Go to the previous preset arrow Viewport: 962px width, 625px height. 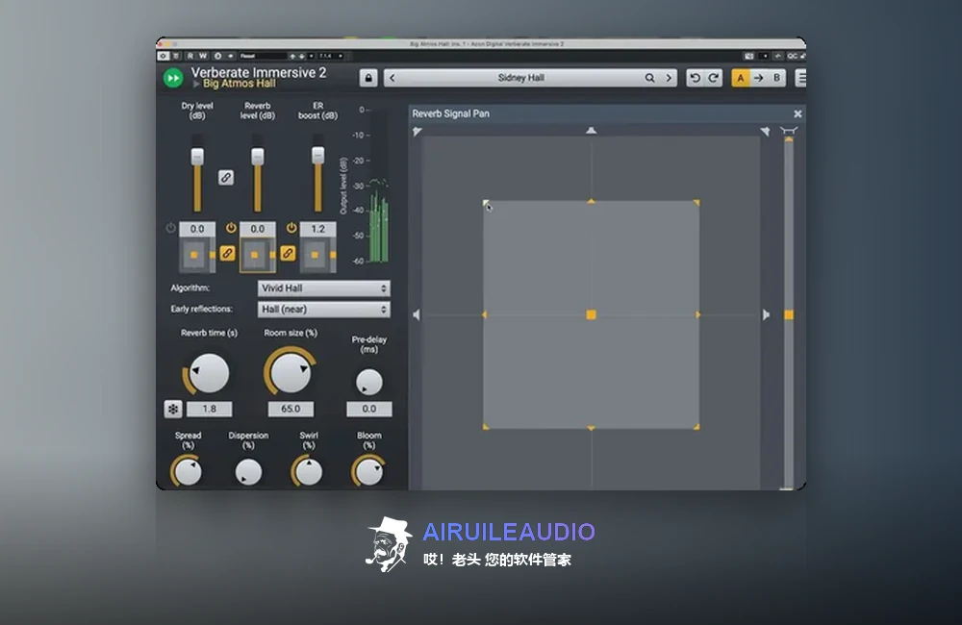(x=392, y=78)
